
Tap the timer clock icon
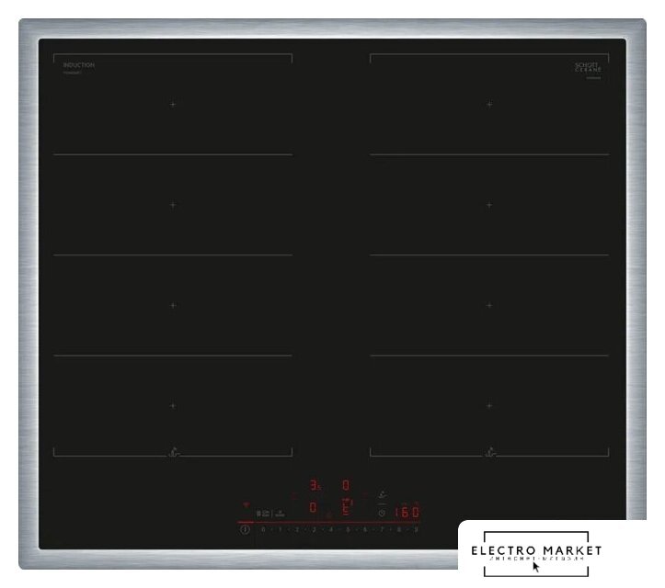click(382, 513)
